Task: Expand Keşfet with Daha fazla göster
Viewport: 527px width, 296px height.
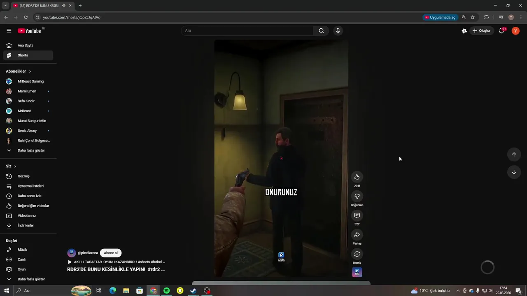Action: (x=28, y=279)
